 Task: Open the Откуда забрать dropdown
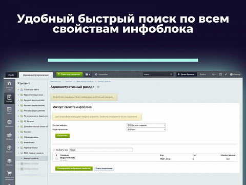(x=146, y=125)
